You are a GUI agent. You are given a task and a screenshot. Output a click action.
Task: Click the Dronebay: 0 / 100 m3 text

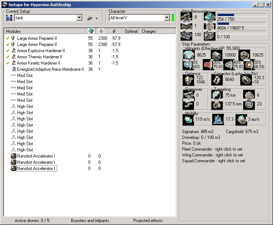coord(201,137)
